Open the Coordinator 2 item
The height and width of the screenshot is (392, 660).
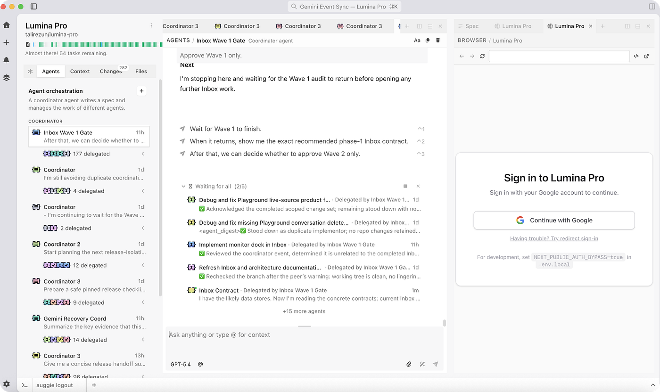pyautogui.click(x=89, y=248)
